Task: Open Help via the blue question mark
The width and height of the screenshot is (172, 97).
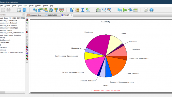Action: click(x=151, y=10)
